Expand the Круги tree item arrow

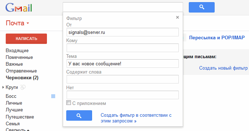pyautogui.click(x=3, y=87)
